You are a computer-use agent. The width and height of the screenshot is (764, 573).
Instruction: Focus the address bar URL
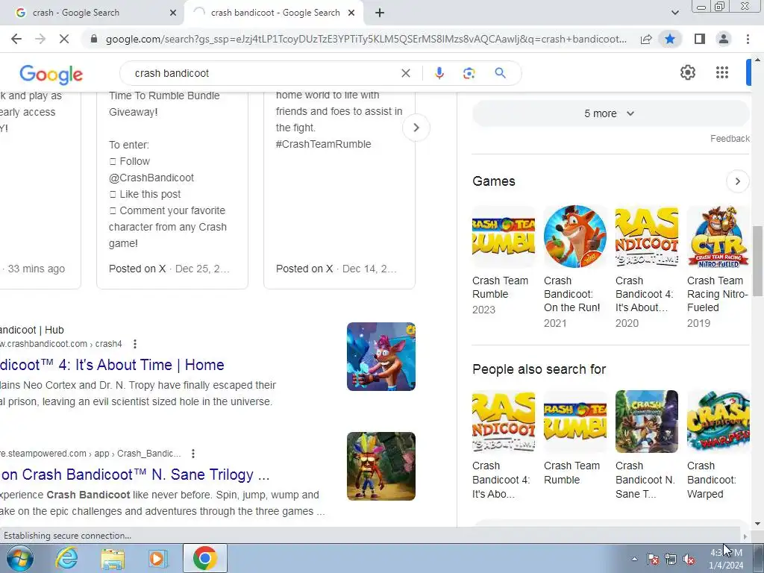click(x=366, y=39)
